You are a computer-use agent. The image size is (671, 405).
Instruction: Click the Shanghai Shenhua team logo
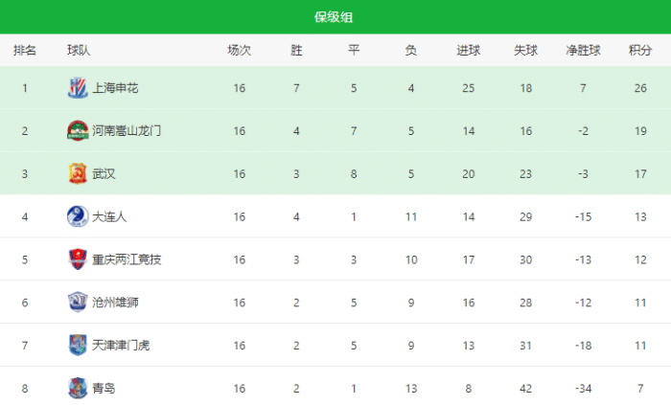(77, 88)
